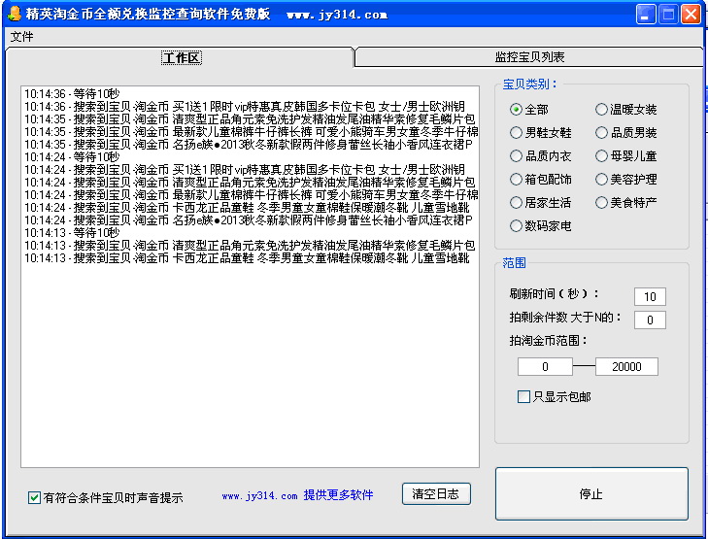Click the app icon in title bar
The width and height of the screenshot is (708, 539).
(x=14, y=14)
